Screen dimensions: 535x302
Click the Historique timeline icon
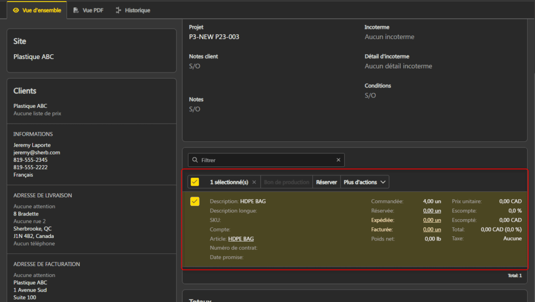[x=119, y=10]
